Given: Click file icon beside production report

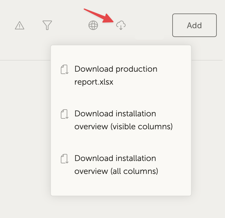Looking at the screenshot, I should pos(64,70).
